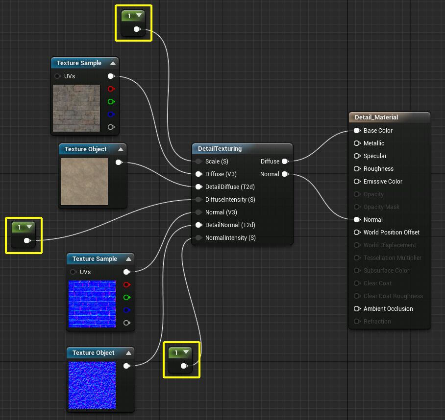Click output pin of the sand-colored Texture Object
Viewport: 445px width, 420px height.
pos(119,163)
